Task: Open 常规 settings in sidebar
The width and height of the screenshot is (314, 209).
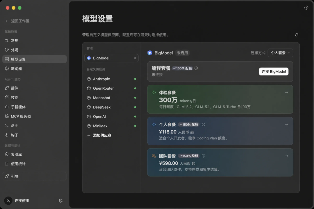Action: pyautogui.click(x=34, y=41)
